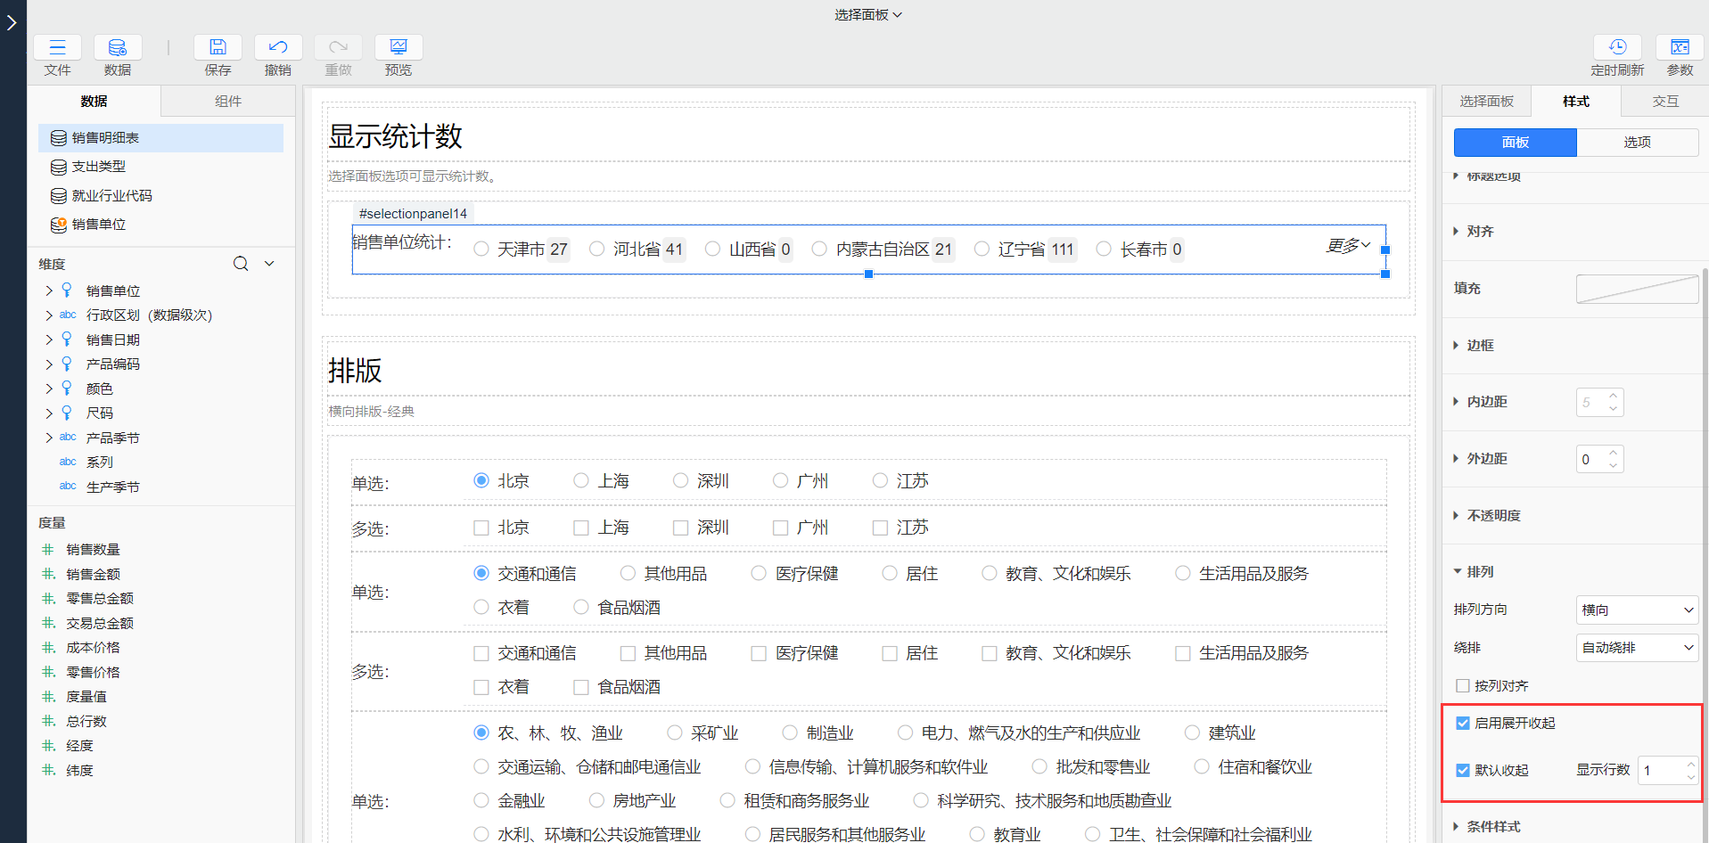Switch to the 组件 tab
The height and width of the screenshot is (843, 1709).
(228, 102)
